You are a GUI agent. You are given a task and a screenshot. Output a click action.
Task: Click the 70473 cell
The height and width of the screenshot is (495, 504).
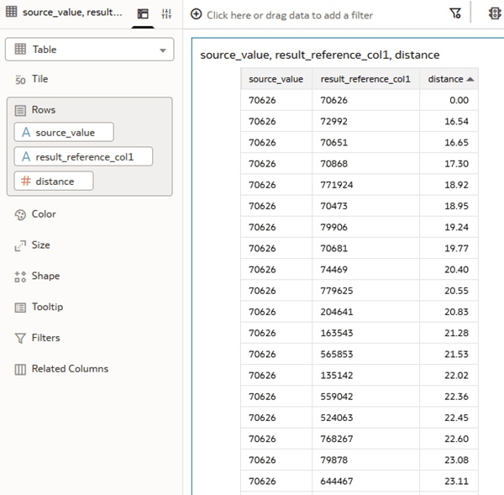coord(365,206)
